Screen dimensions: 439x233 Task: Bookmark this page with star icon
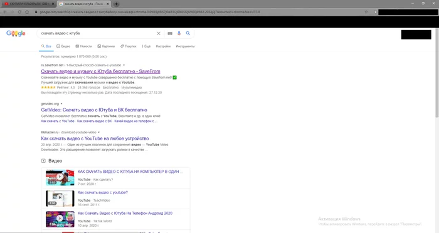(366, 12)
